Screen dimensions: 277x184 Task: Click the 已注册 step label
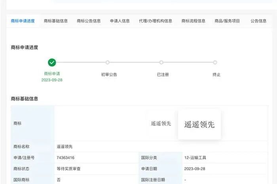pyautogui.click(x=163, y=75)
